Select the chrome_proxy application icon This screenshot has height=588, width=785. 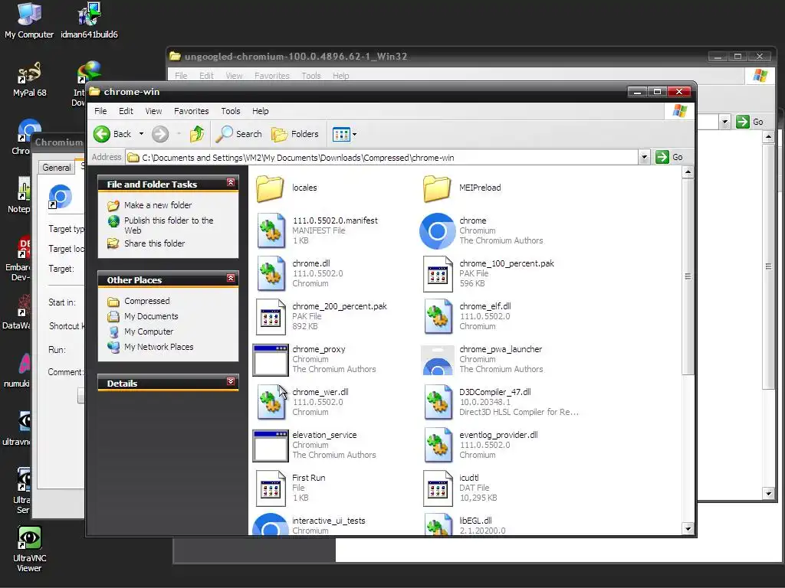pos(271,360)
